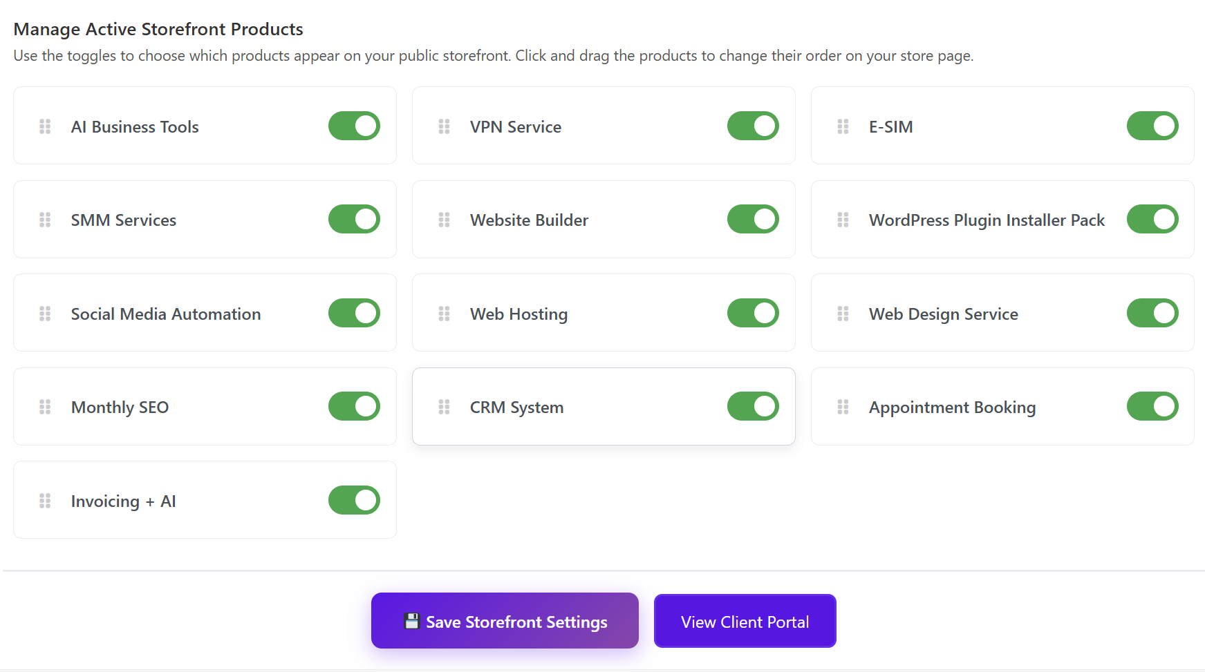Click the E-SIM drag handle icon
The height and width of the screenshot is (672, 1205).
tap(843, 126)
